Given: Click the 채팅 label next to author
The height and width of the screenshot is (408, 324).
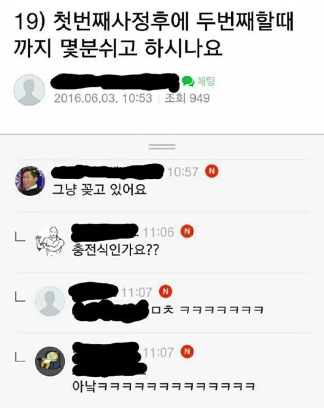Looking at the screenshot, I should [x=206, y=81].
